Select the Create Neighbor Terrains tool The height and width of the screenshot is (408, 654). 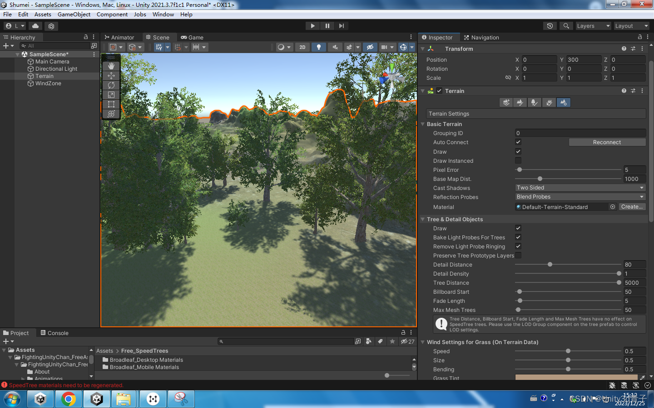[506, 102]
